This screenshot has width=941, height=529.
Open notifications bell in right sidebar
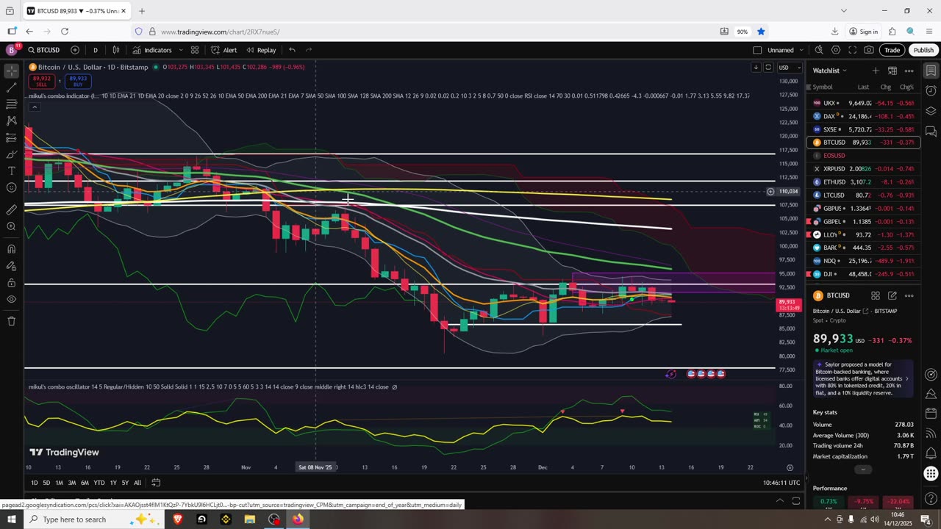point(931,453)
